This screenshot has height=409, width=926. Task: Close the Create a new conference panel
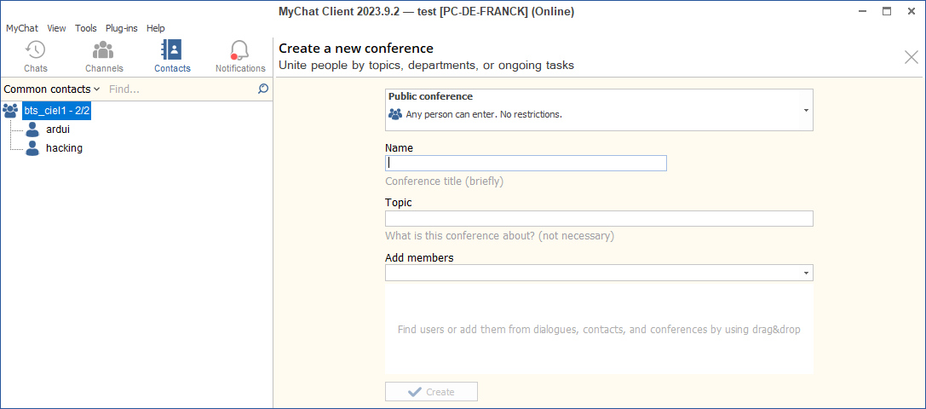click(911, 57)
